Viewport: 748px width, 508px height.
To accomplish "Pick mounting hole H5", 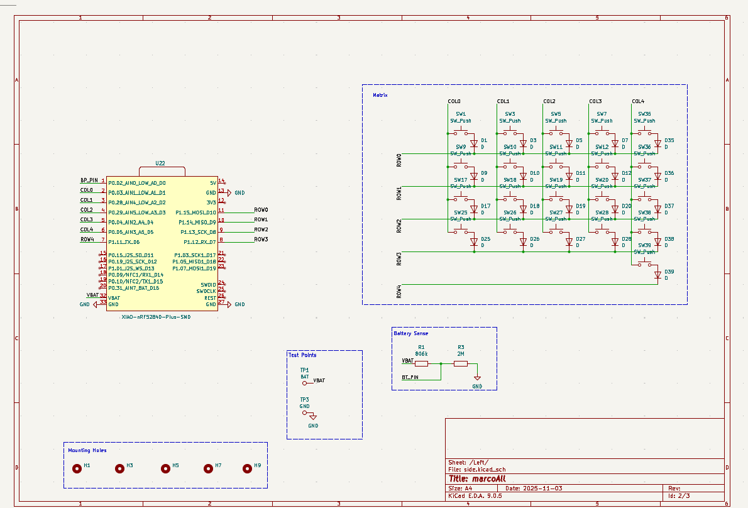I will (x=165, y=468).
